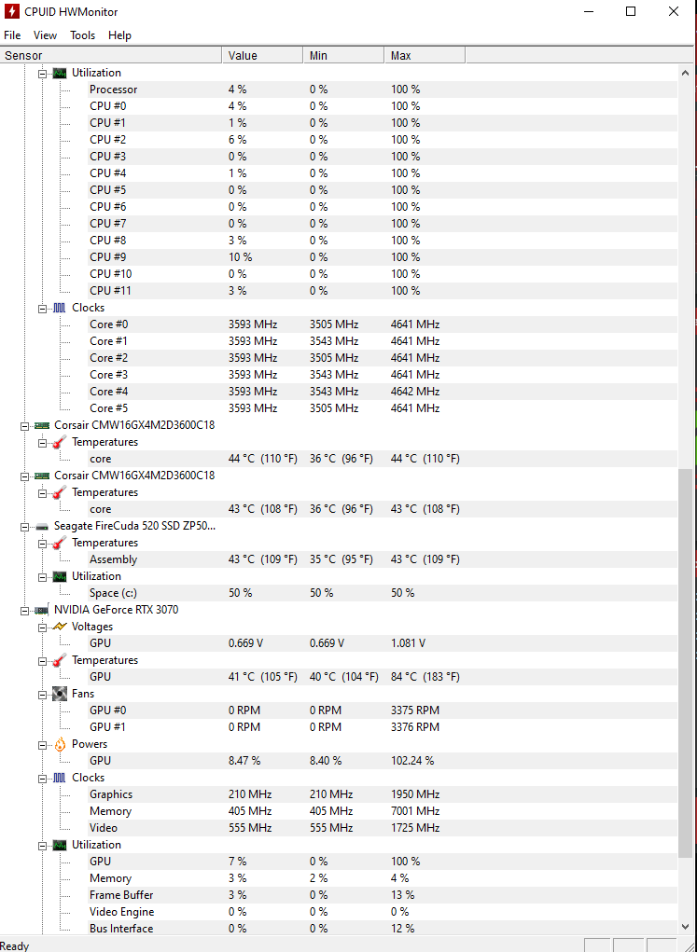Viewport: 697px width, 952px height.
Task: Collapse the Seagate FireCuda SSD node
Action: click(25, 526)
